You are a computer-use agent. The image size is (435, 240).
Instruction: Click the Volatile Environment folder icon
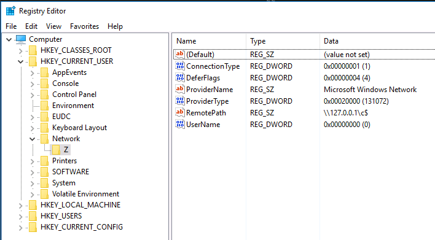click(44, 195)
